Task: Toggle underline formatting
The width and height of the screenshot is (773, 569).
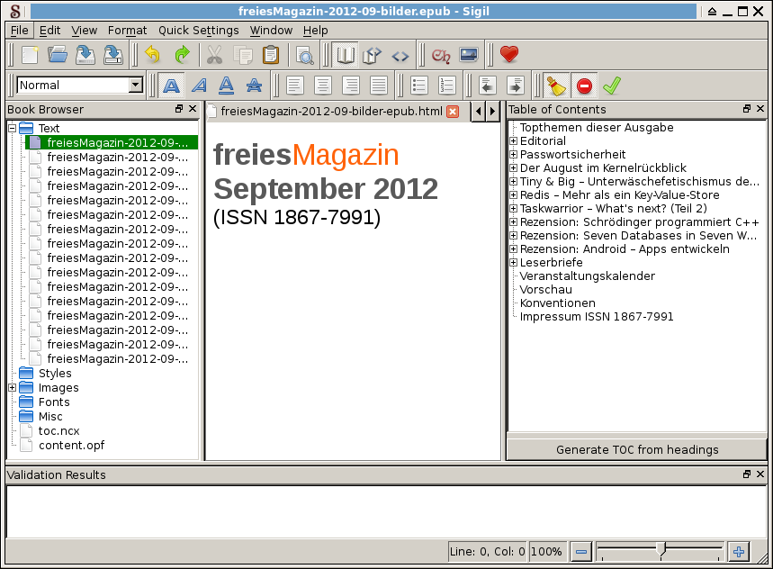Action: (226, 86)
